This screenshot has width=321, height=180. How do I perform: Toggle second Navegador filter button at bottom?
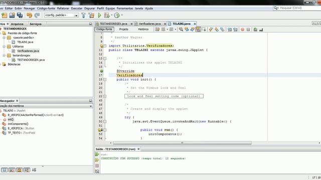[x=12, y=170]
